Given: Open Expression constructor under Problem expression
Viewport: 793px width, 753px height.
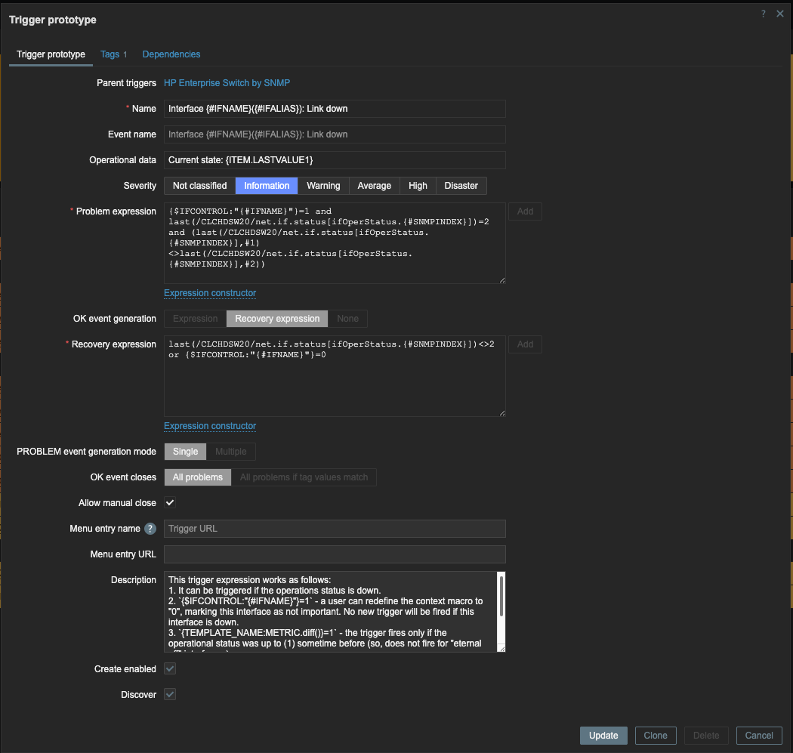Looking at the screenshot, I should (210, 293).
